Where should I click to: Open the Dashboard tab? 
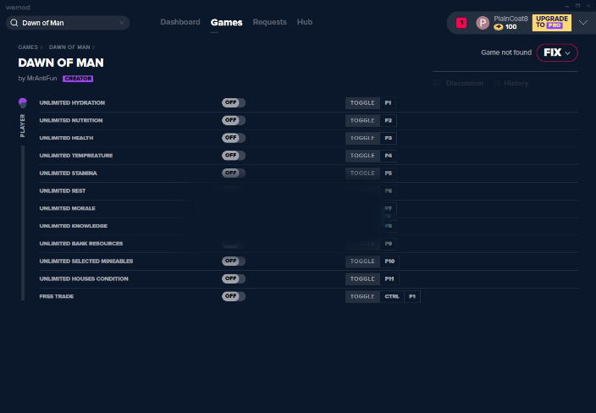pyautogui.click(x=180, y=22)
